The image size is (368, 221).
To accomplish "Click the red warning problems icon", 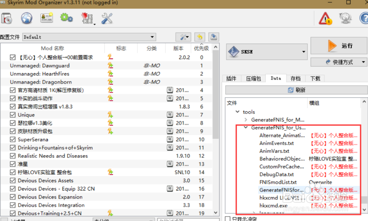I will [x=325, y=18].
